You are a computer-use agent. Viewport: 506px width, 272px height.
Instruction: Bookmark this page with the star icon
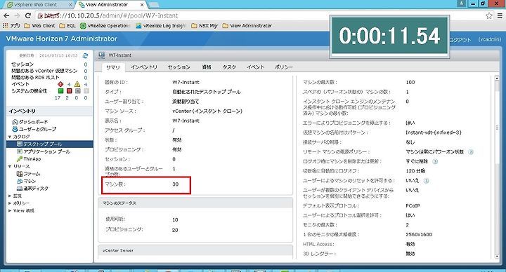[x=489, y=15]
